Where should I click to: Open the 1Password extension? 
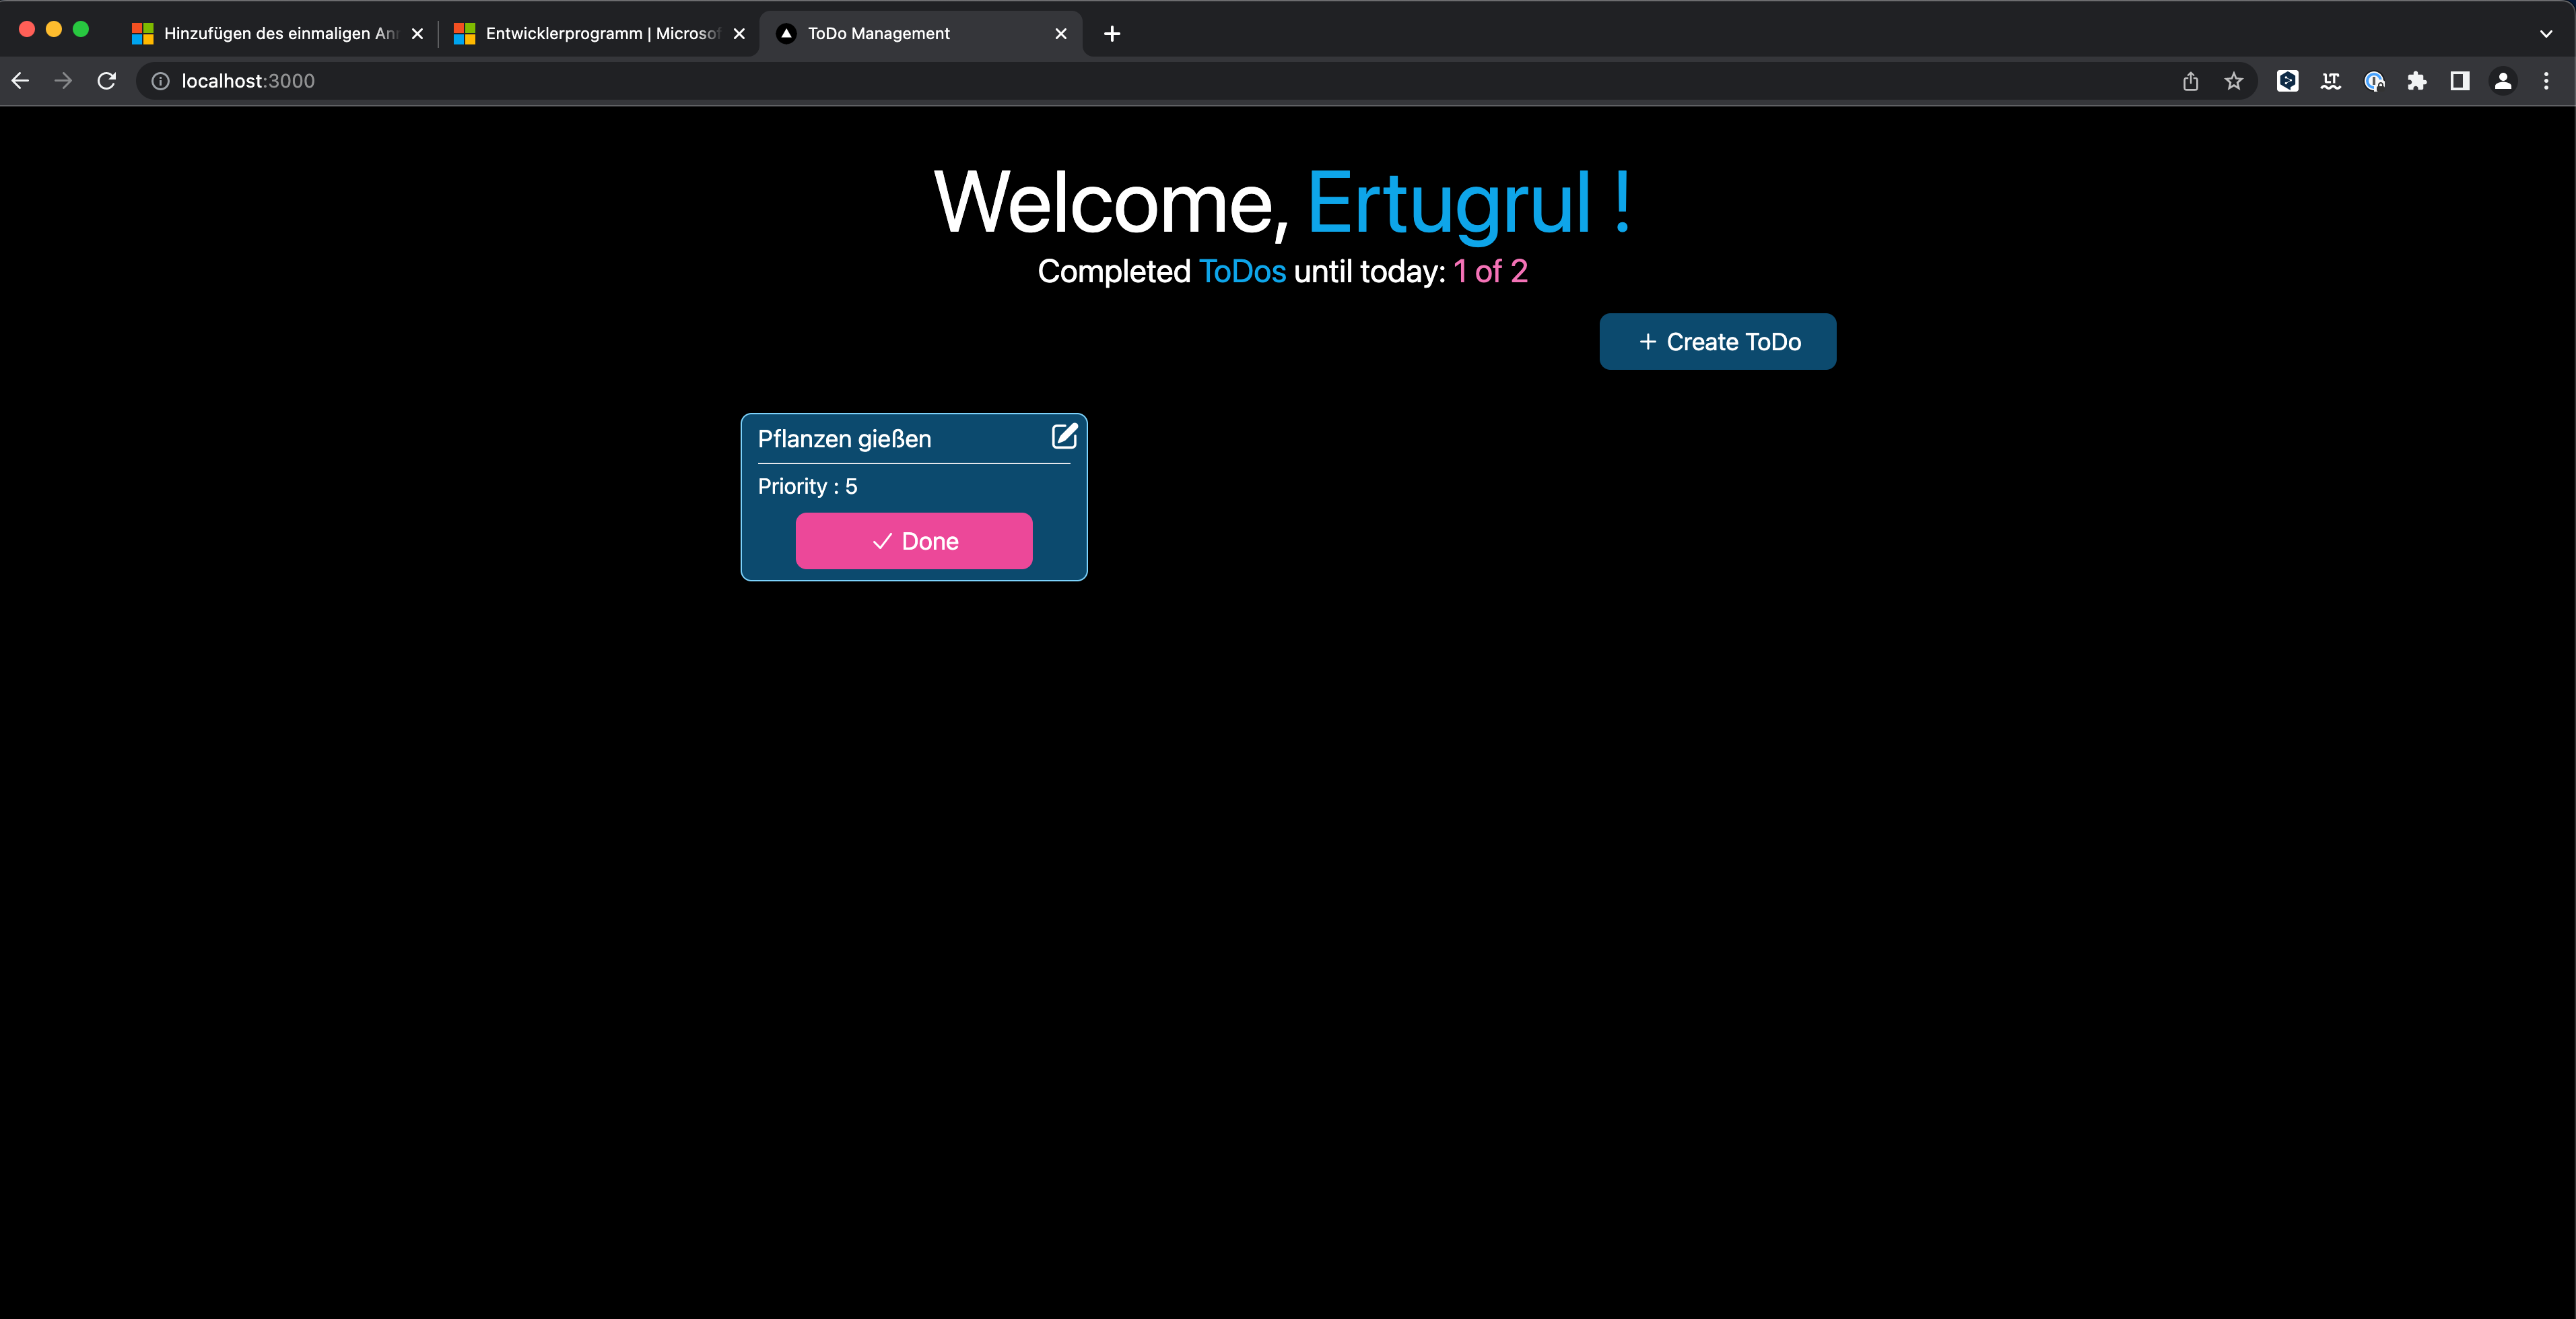[2374, 81]
